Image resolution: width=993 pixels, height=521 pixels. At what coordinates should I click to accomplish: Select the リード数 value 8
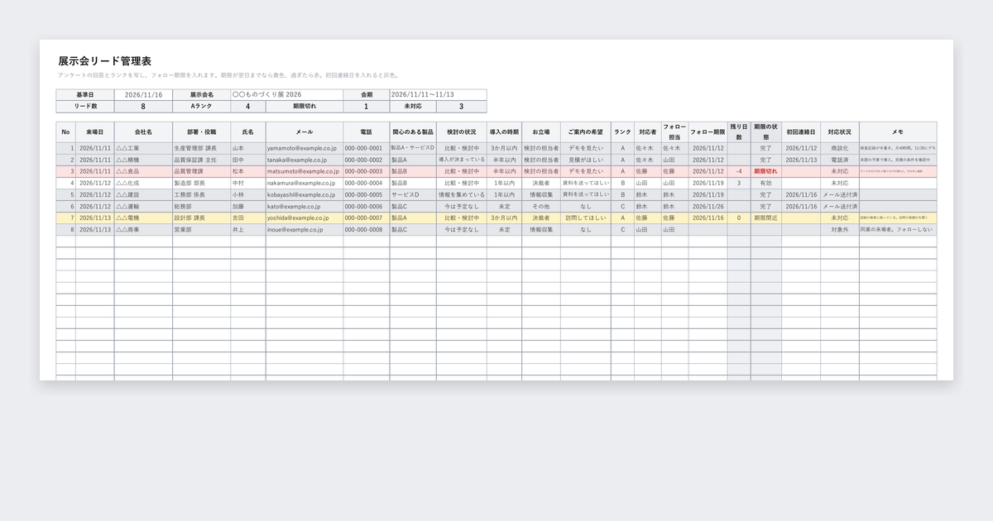143,107
